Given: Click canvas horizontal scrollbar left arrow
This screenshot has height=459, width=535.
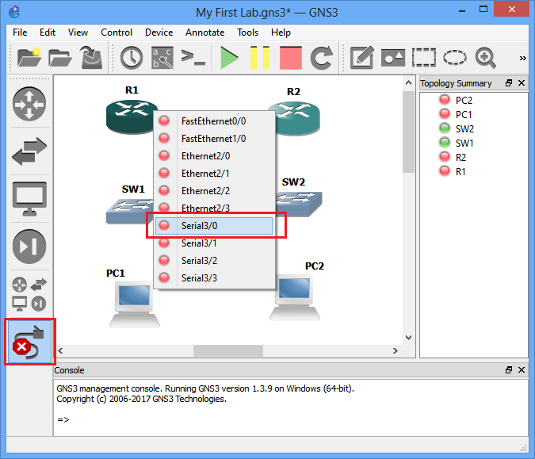Looking at the screenshot, I should [60, 351].
